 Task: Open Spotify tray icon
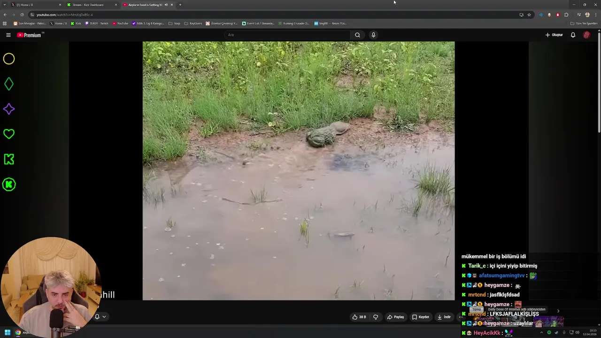click(549, 332)
